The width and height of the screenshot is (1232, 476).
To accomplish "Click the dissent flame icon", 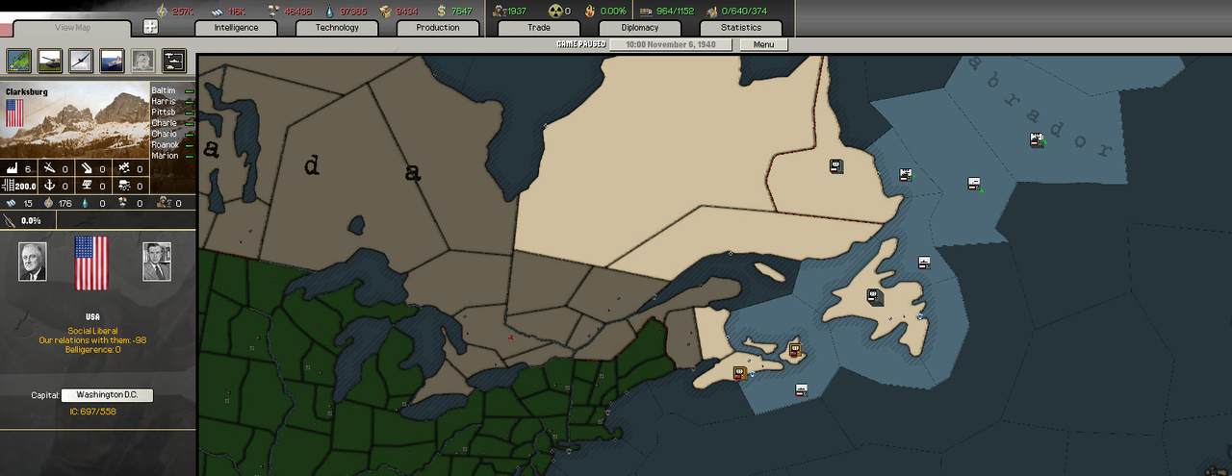I will pos(589,11).
